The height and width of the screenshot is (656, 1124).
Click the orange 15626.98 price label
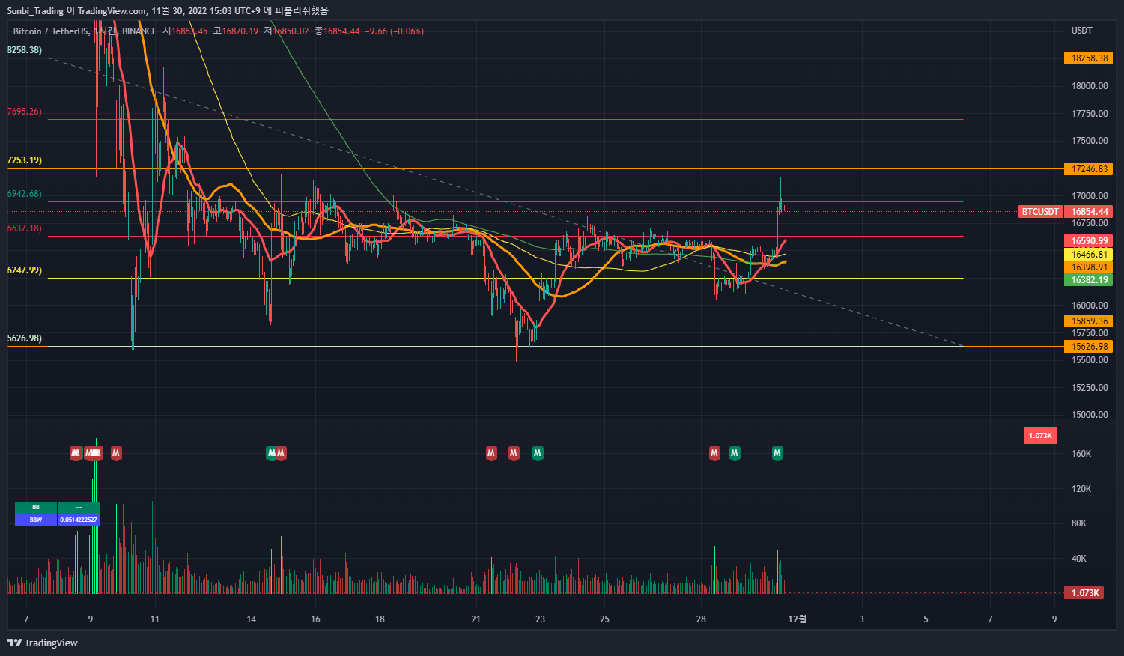(x=1089, y=347)
